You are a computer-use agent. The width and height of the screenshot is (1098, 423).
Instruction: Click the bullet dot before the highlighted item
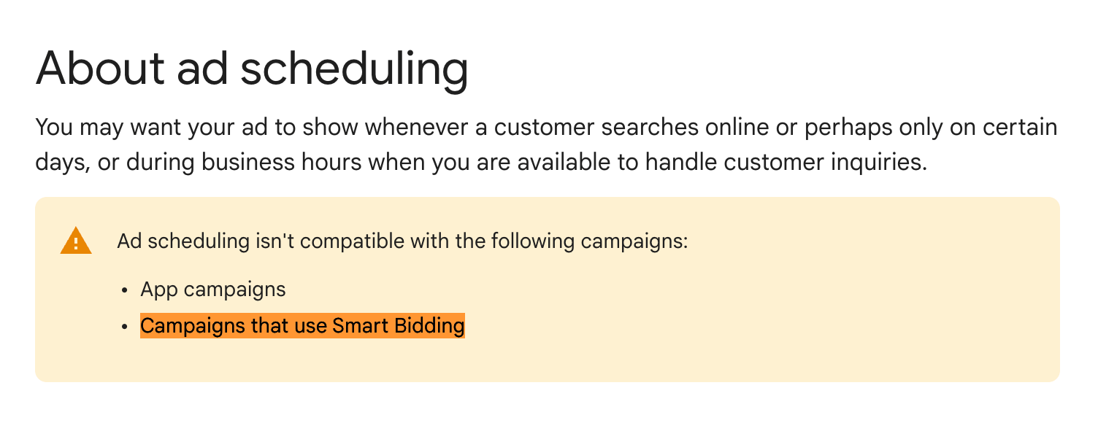[x=126, y=327]
